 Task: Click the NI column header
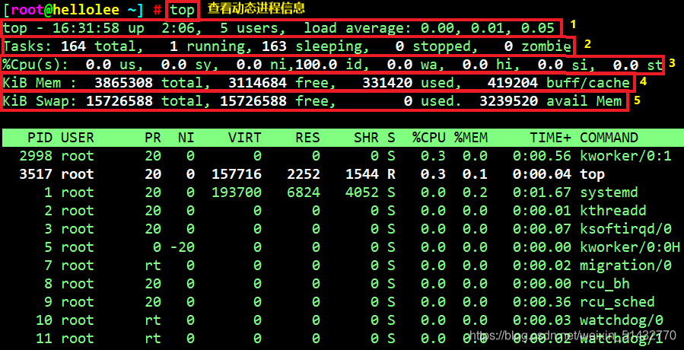[x=186, y=138]
